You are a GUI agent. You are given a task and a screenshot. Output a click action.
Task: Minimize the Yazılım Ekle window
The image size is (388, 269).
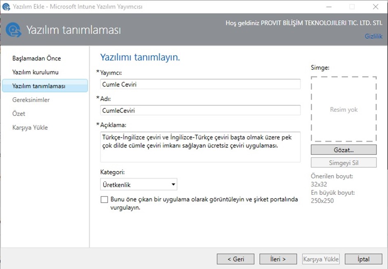click(x=329, y=7)
